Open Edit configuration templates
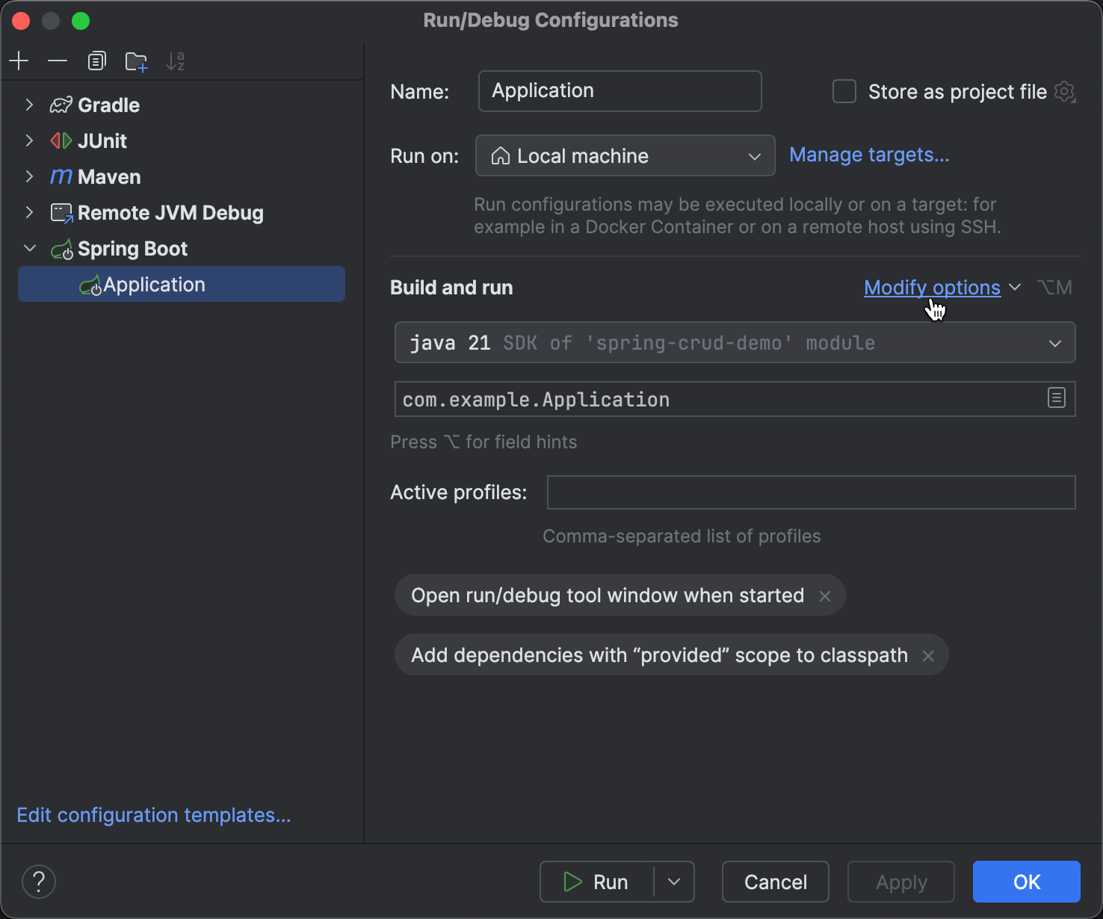 click(x=153, y=814)
